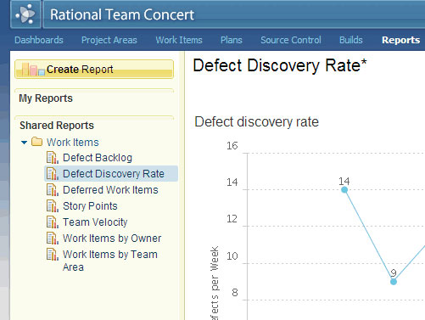The width and height of the screenshot is (425, 320).
Task: Click the Defect Backlog report icon
Action: [53, 158]
